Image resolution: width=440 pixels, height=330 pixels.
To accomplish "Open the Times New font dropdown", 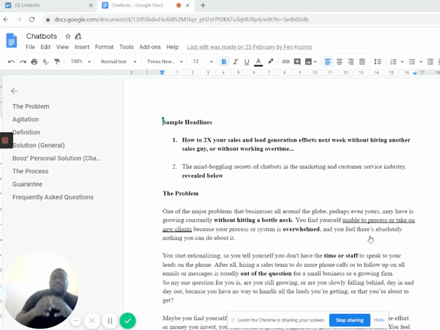I will pyautogui.click(x=164, y=62).
